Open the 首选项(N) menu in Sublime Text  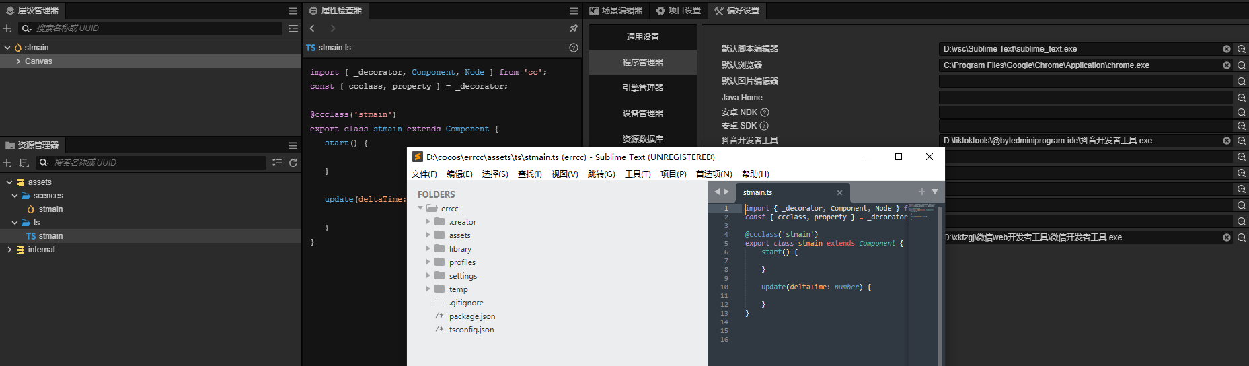pyautogui.click(x=714, y=174)
